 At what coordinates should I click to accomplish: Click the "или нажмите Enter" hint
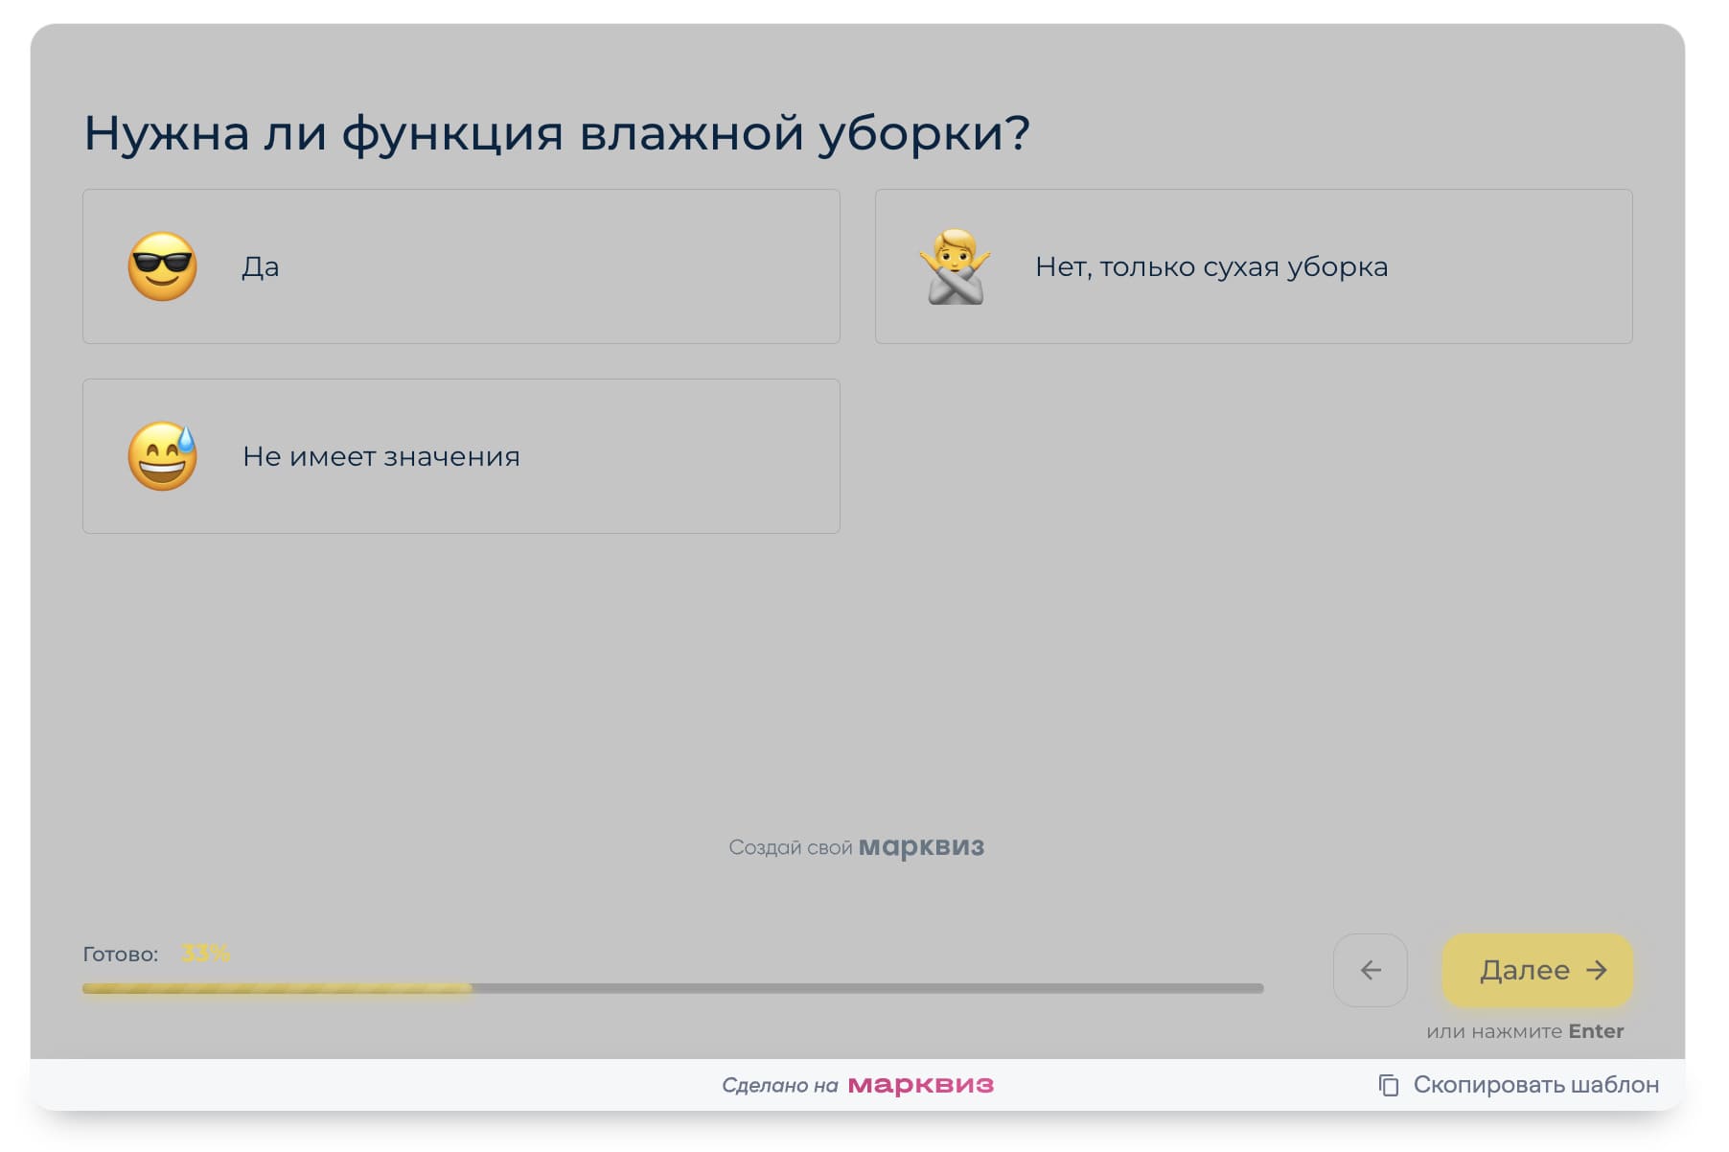pyautogui.click(x=1524, y=1031)
